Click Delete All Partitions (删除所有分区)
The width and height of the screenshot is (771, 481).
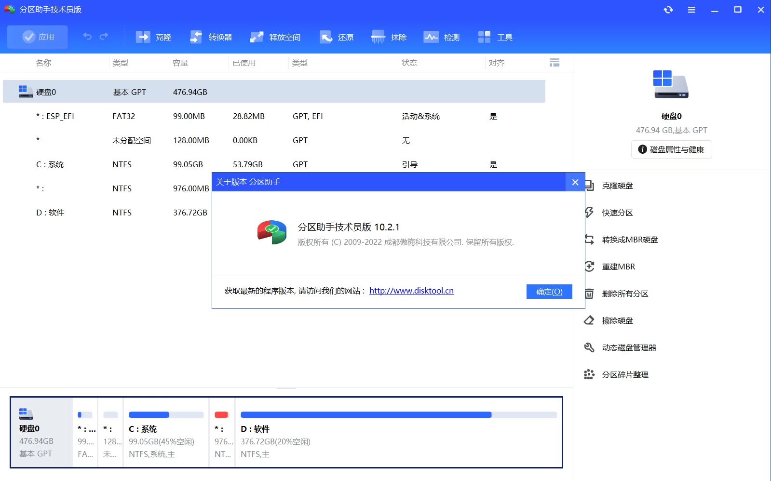point(625,294)
